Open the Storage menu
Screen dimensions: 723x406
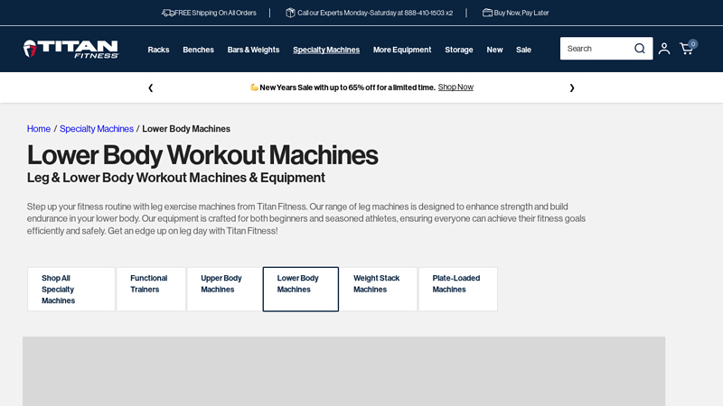click(x=459, y=50)
